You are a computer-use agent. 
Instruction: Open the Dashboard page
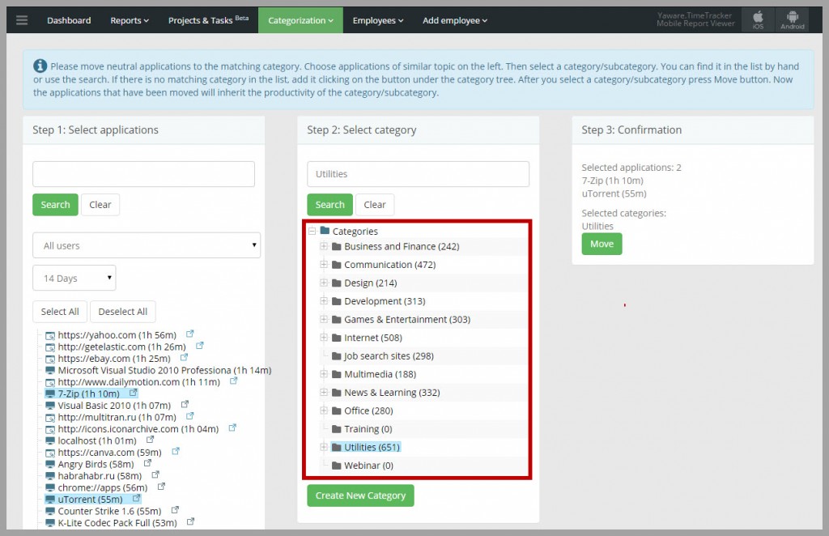69,20
